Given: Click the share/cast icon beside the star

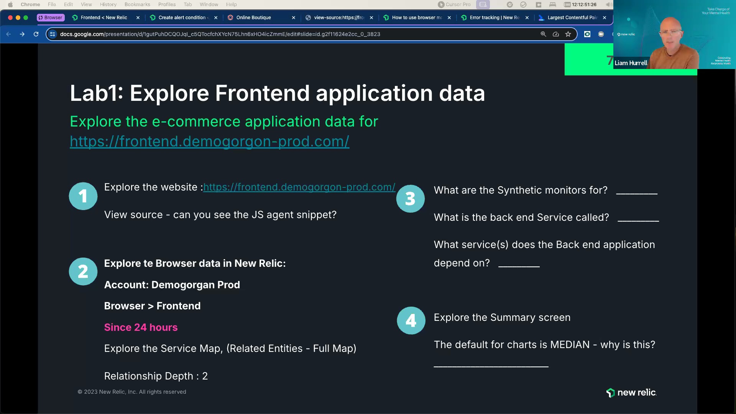Looking at the screenshot, I should pos(556,34).
